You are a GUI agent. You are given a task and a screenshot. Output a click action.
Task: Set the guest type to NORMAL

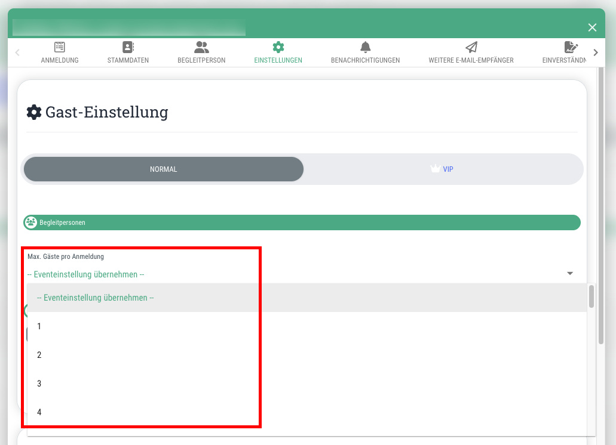coord(164,169)
